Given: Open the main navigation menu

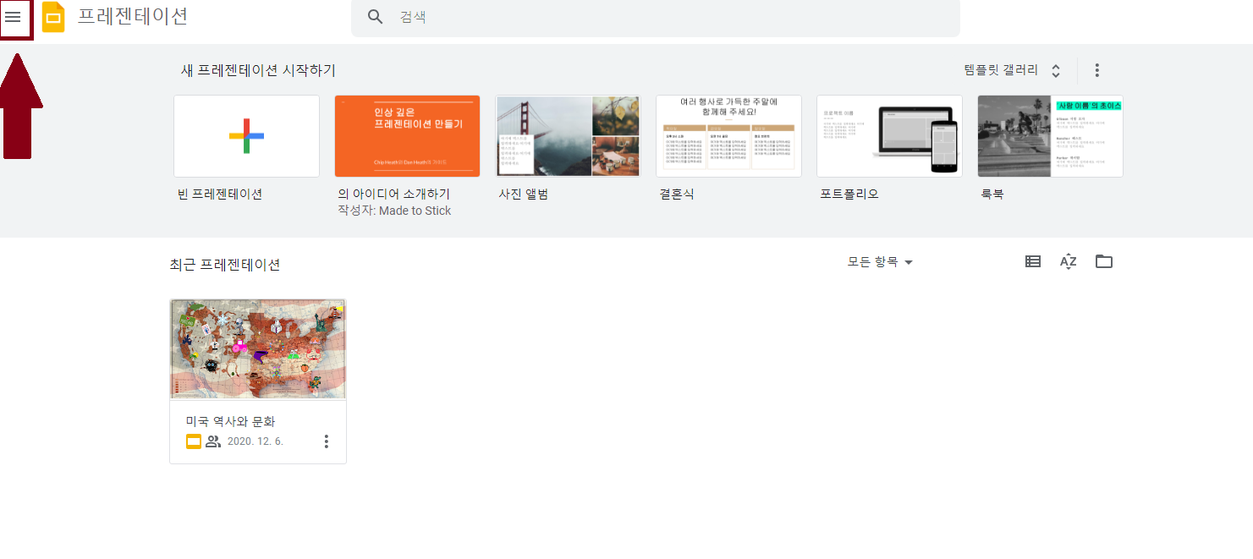Looking at the screenshot, I should (x=15, y=18).
